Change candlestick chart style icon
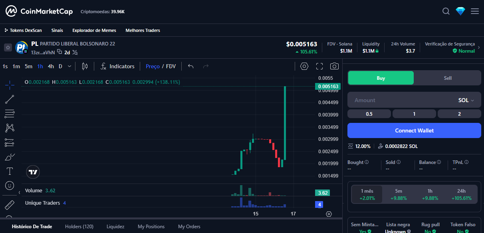484x233 pixels. click(x=84, y=66)
